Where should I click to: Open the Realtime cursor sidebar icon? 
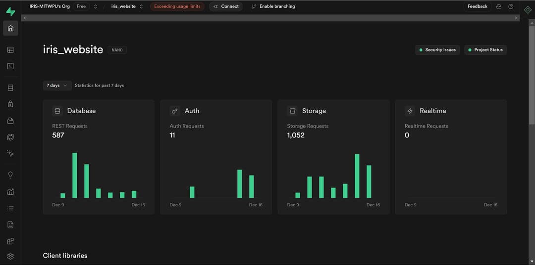point(10,154)
